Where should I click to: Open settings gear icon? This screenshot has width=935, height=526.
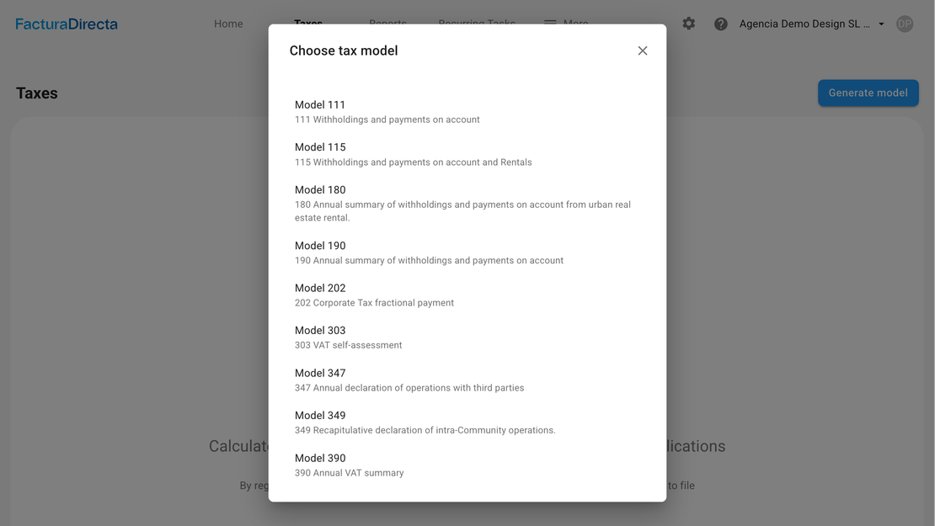[x=689, y=24]
